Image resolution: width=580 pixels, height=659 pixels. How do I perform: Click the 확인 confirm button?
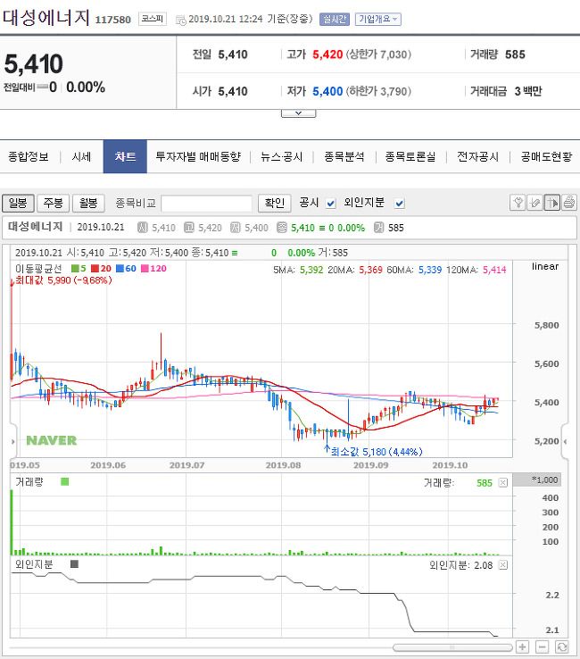tap(274, 204)
